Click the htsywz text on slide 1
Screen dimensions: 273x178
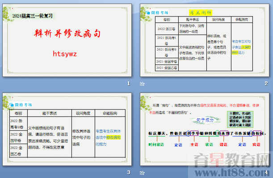click(x=65, y=54)
